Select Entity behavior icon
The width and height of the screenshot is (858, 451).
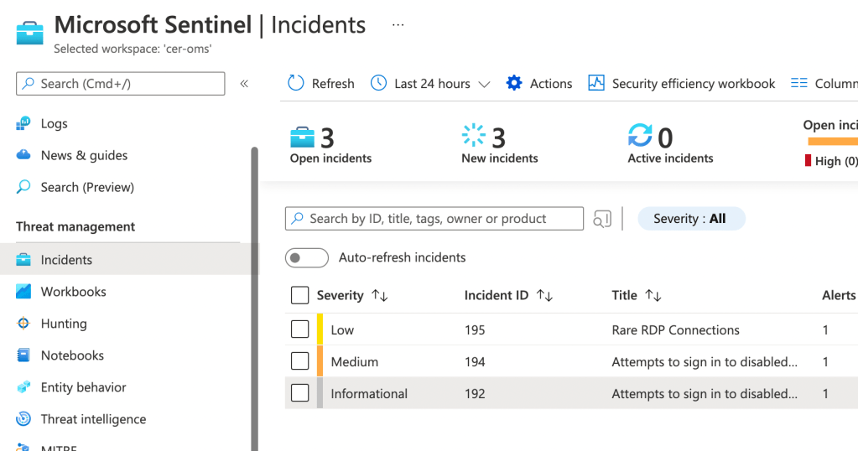click(23, 387)
